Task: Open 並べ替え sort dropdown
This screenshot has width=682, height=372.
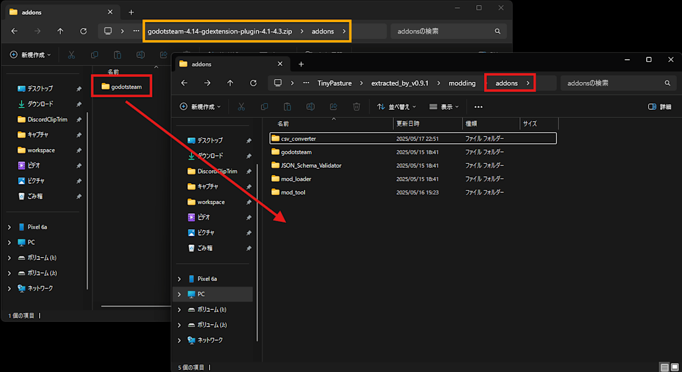Action: coord(396,106)
